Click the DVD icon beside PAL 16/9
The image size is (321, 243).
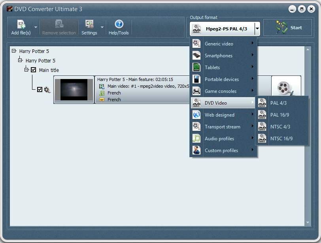[x=262, y=115]
